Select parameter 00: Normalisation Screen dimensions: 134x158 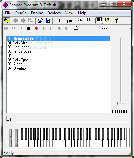[x=59, y=39]
